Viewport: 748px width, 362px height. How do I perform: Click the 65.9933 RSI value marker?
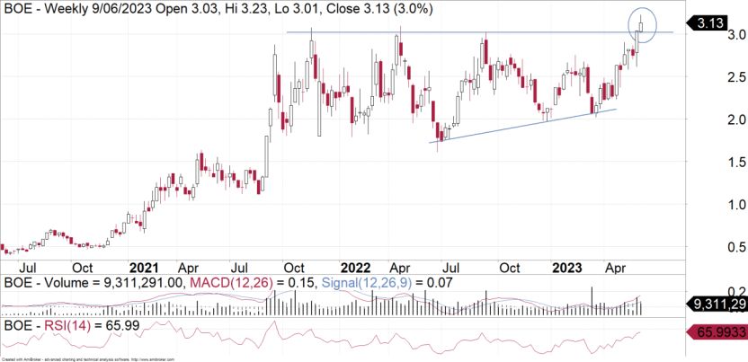(717, 331)
